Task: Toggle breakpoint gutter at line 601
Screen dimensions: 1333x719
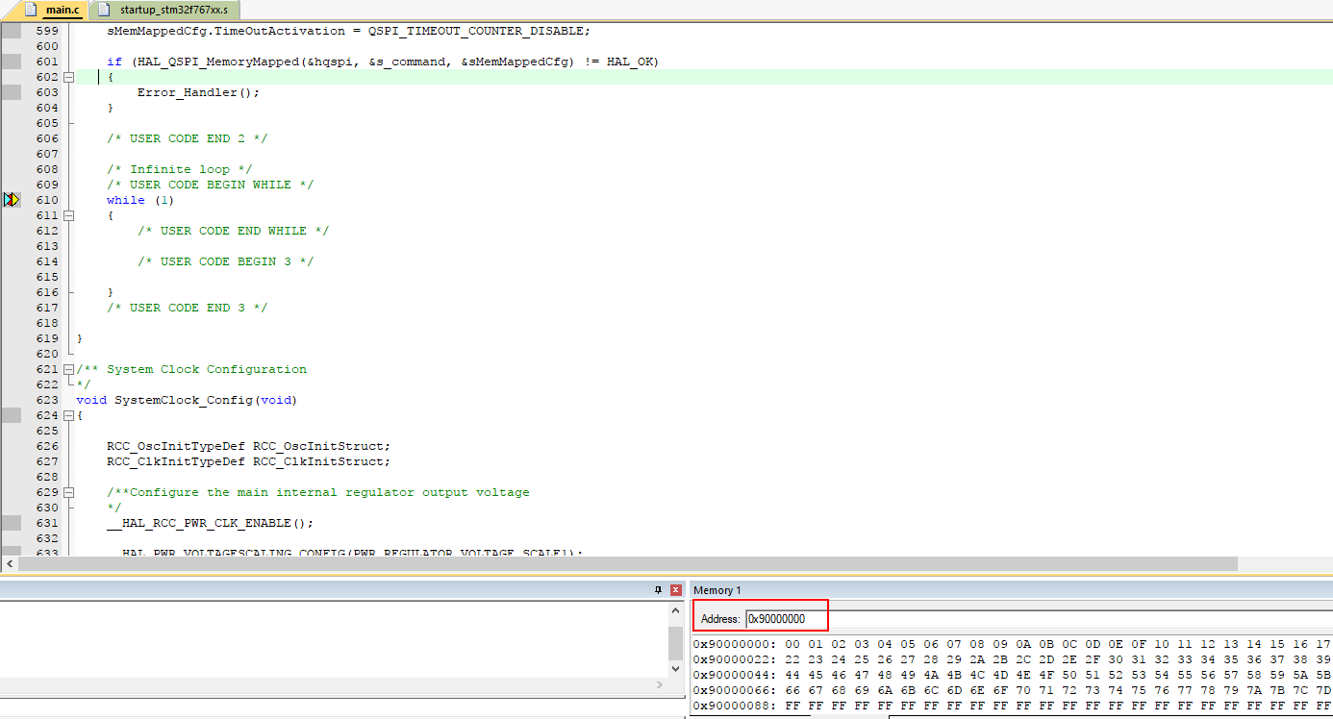Action: 11,62
